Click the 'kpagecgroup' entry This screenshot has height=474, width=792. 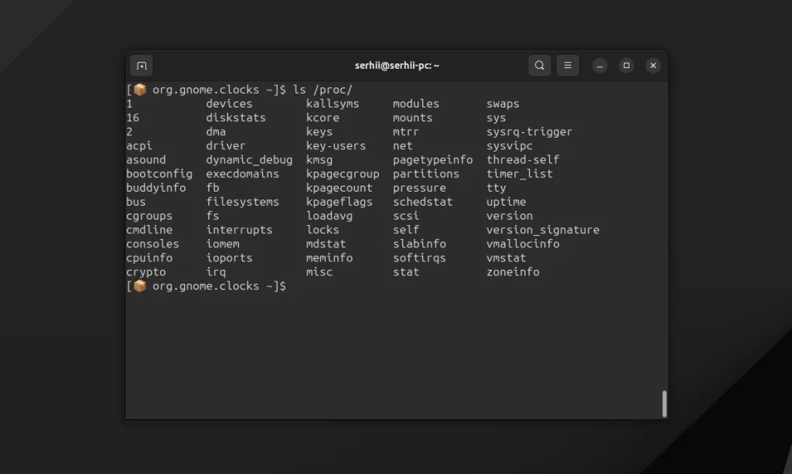343,174
